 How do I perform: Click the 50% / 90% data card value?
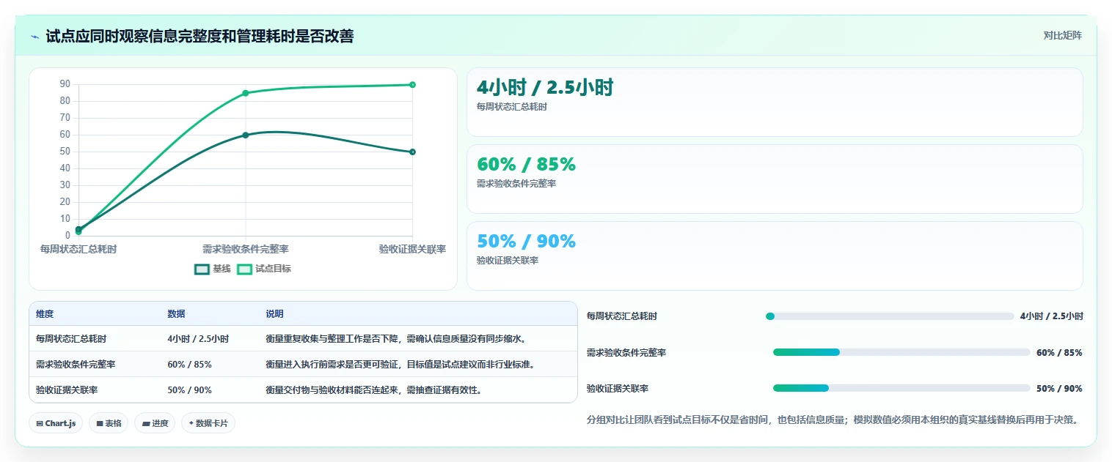[526, 241]
